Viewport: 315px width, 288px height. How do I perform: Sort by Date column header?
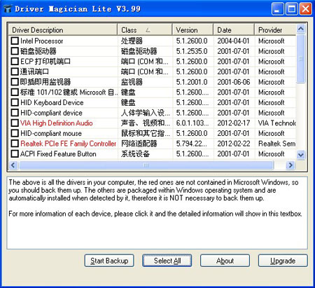click(x=234, y=30)
